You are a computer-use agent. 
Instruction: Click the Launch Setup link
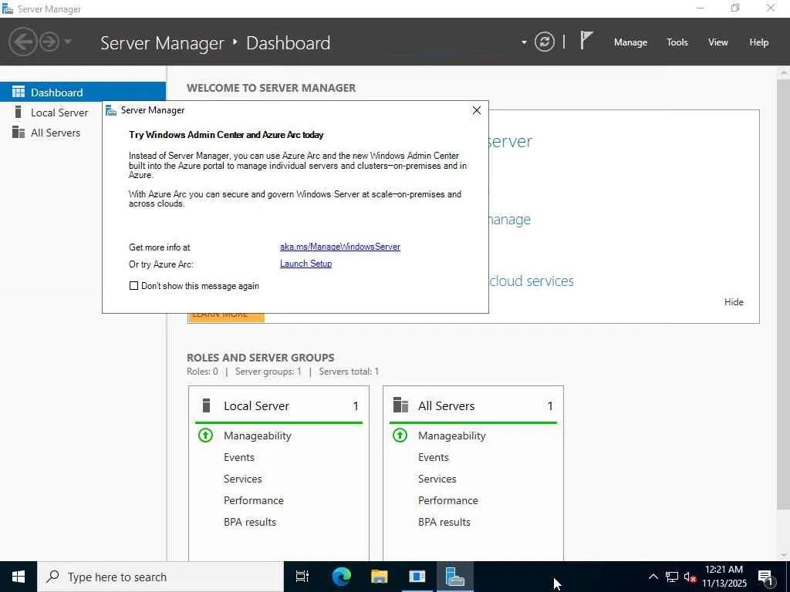pyautogui.click(x=306, y=264)
